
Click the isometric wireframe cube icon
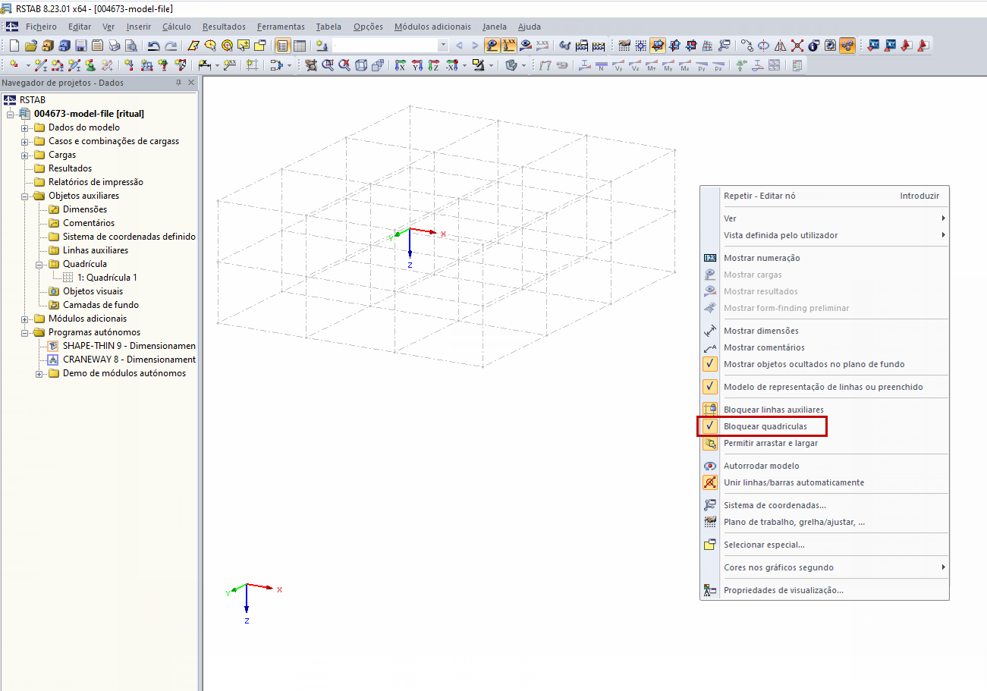point(361,65)
